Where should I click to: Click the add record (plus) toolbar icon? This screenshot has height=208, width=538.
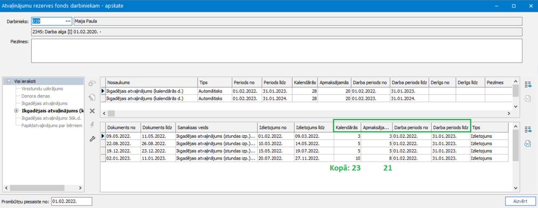coord(92,84)
